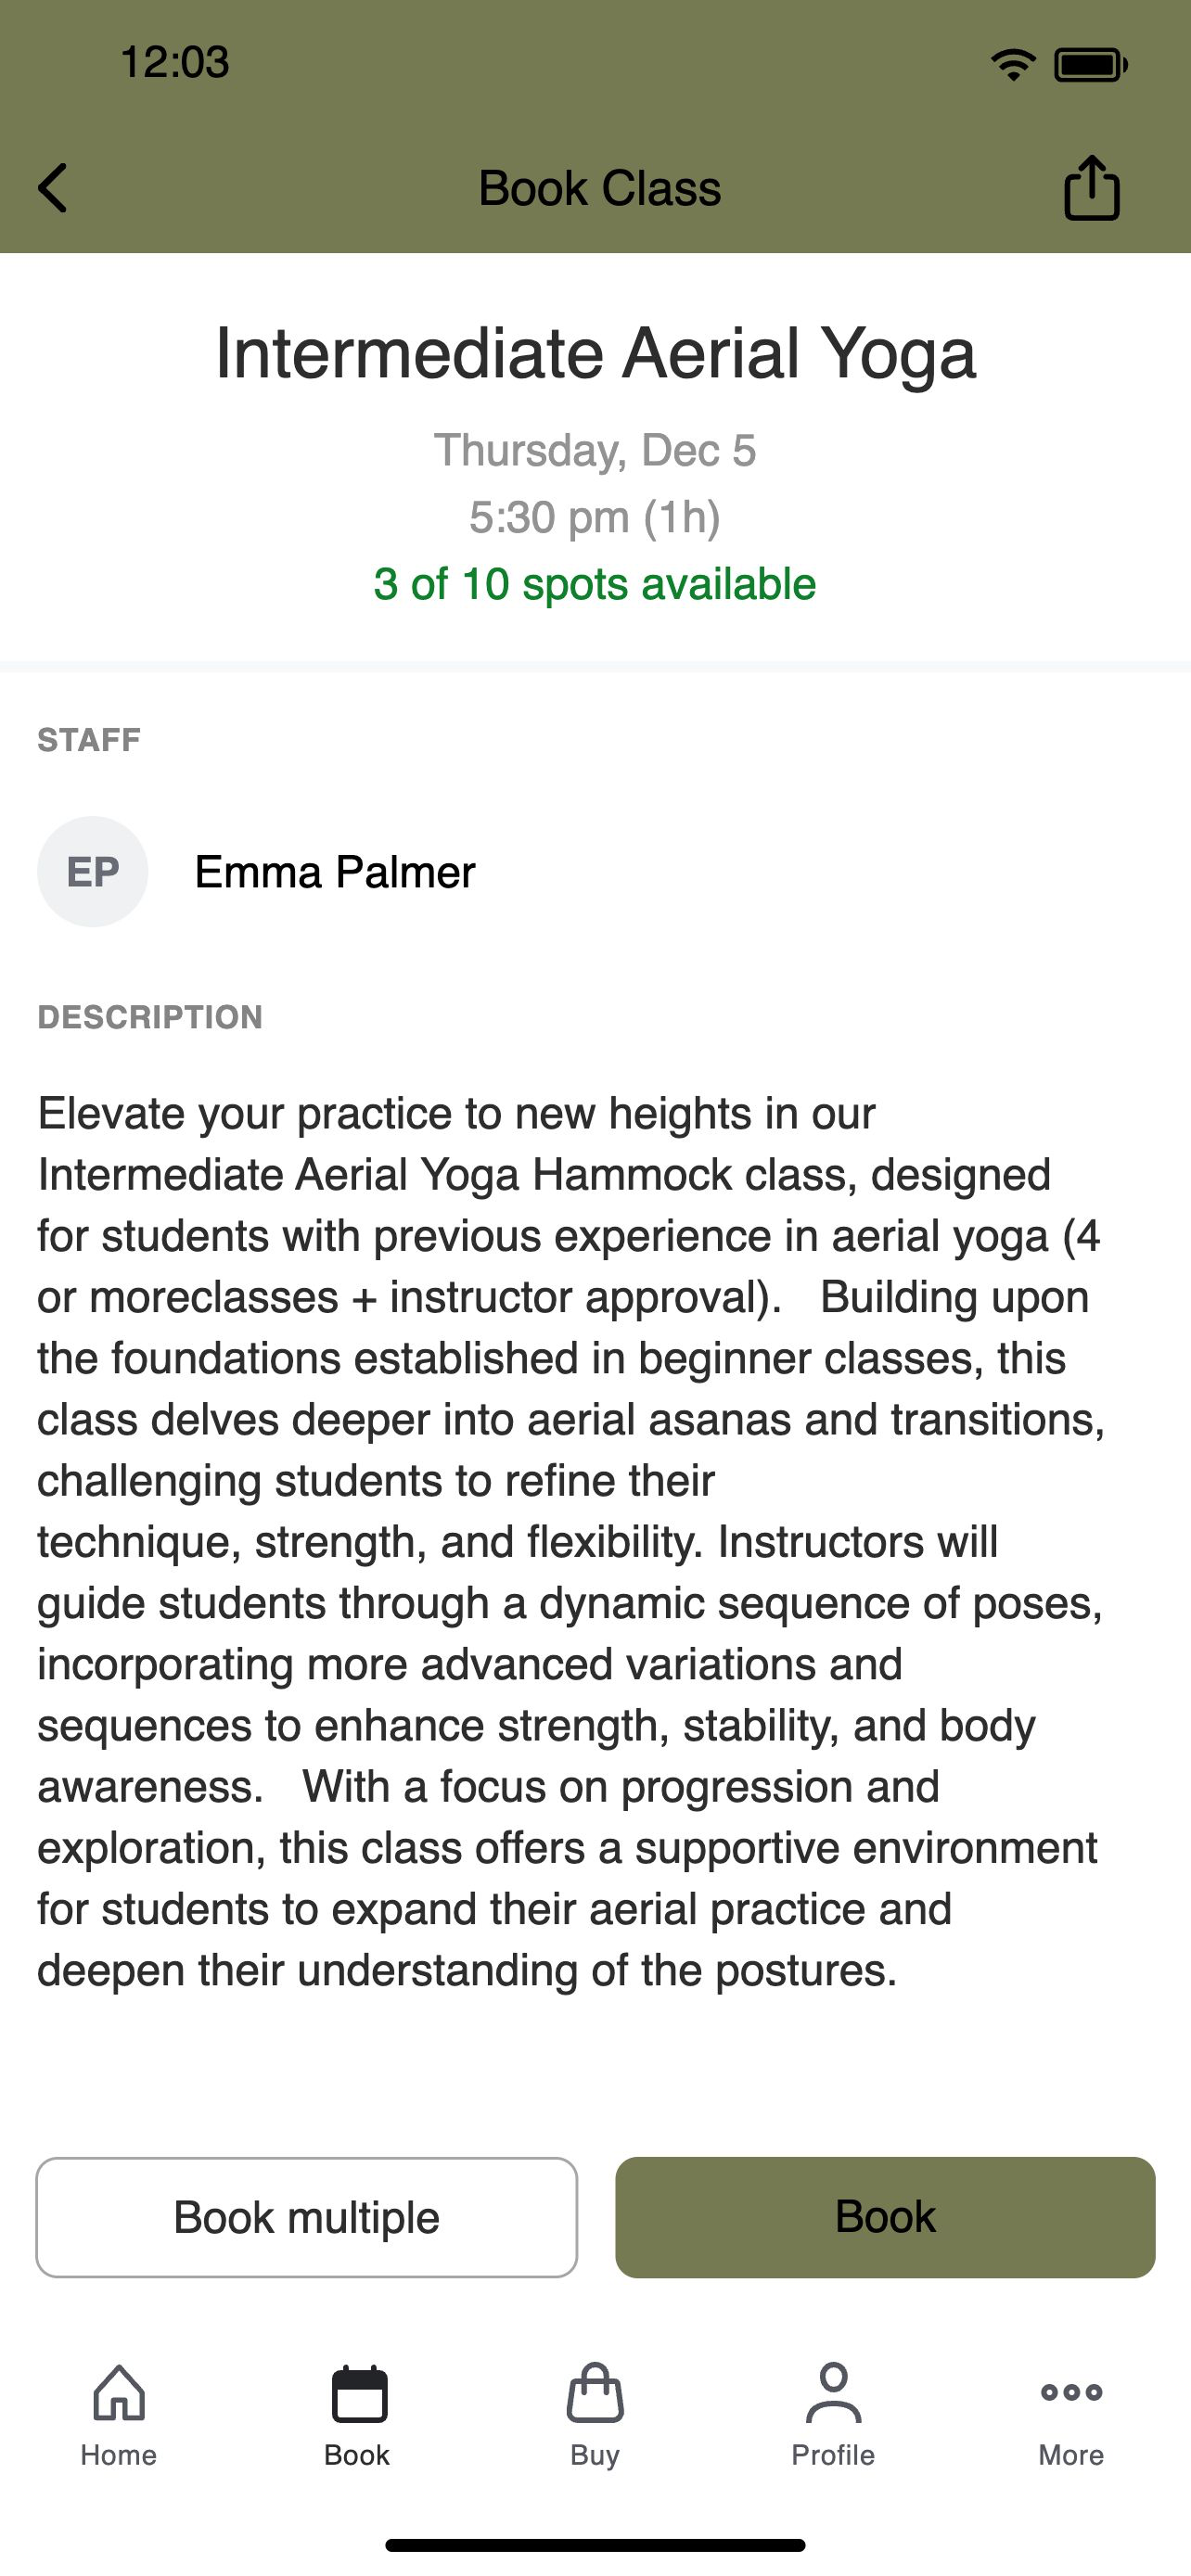Tap the share icon in header

point(1091,187)
